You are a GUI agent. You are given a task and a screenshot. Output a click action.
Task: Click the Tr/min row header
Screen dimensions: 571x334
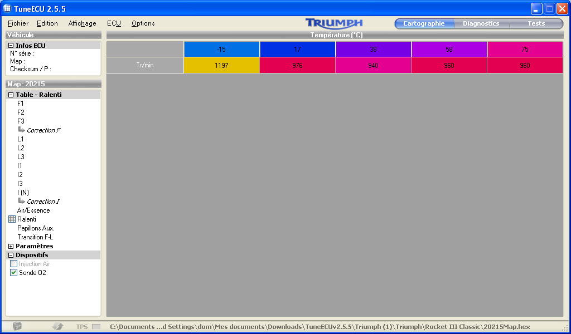click(x=145, y=66)
